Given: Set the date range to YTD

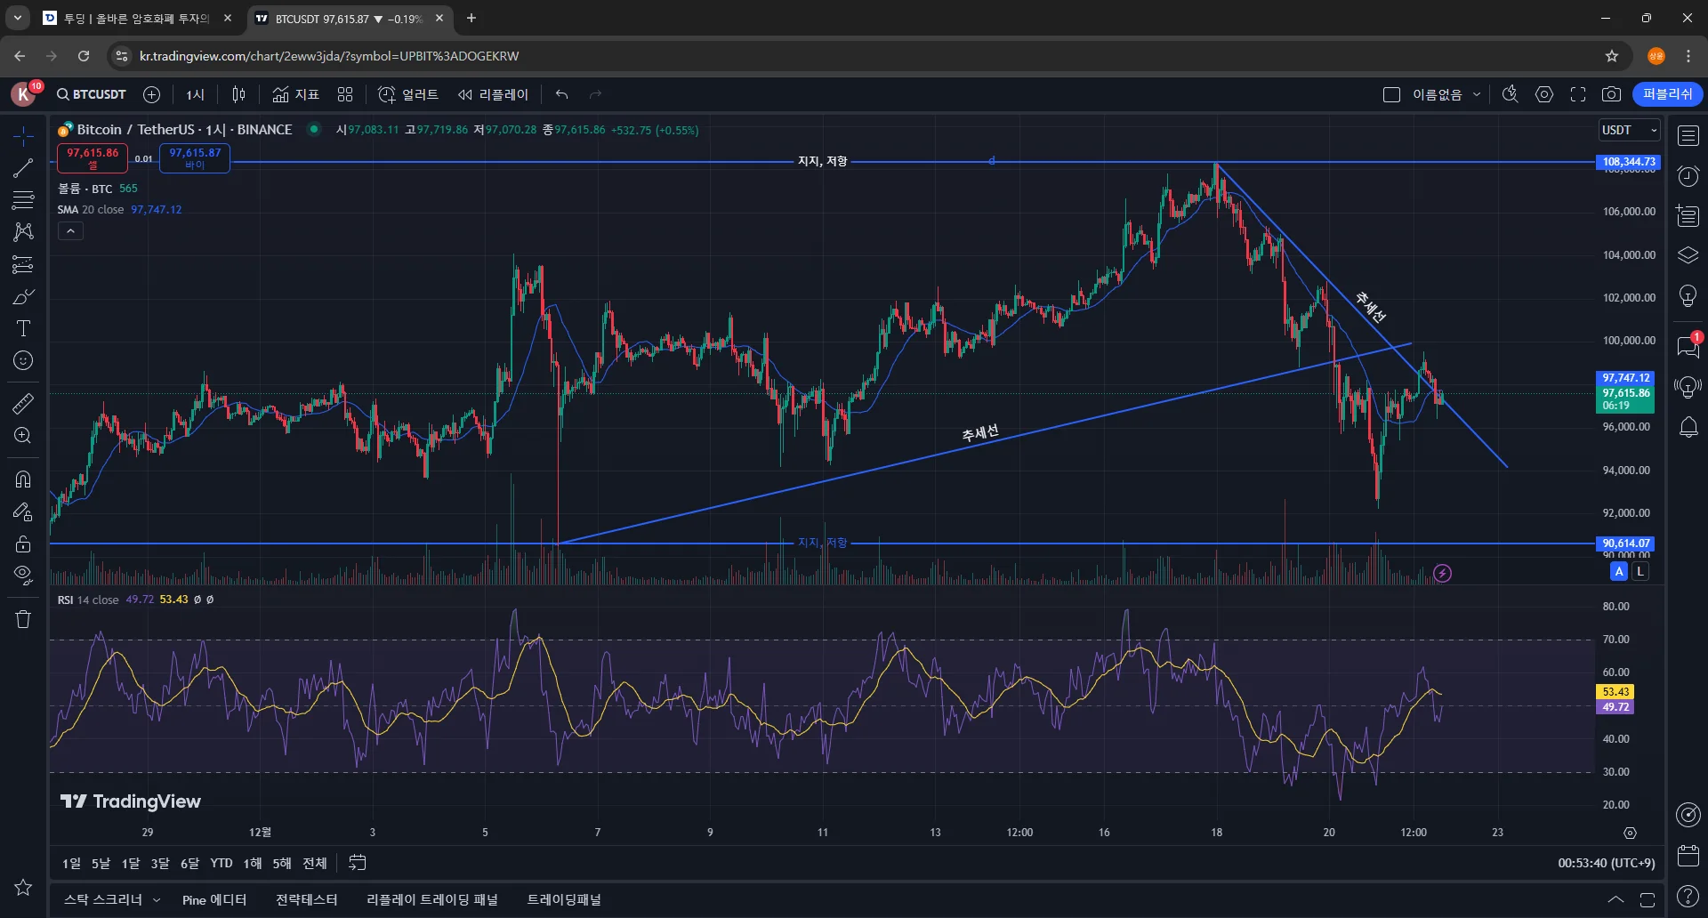Looking at the screenshot, I should coord(222,863).
